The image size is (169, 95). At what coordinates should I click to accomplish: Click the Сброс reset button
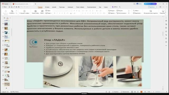point(48,11)
